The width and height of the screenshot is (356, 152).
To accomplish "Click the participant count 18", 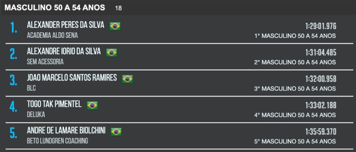I will click(118, 8).
